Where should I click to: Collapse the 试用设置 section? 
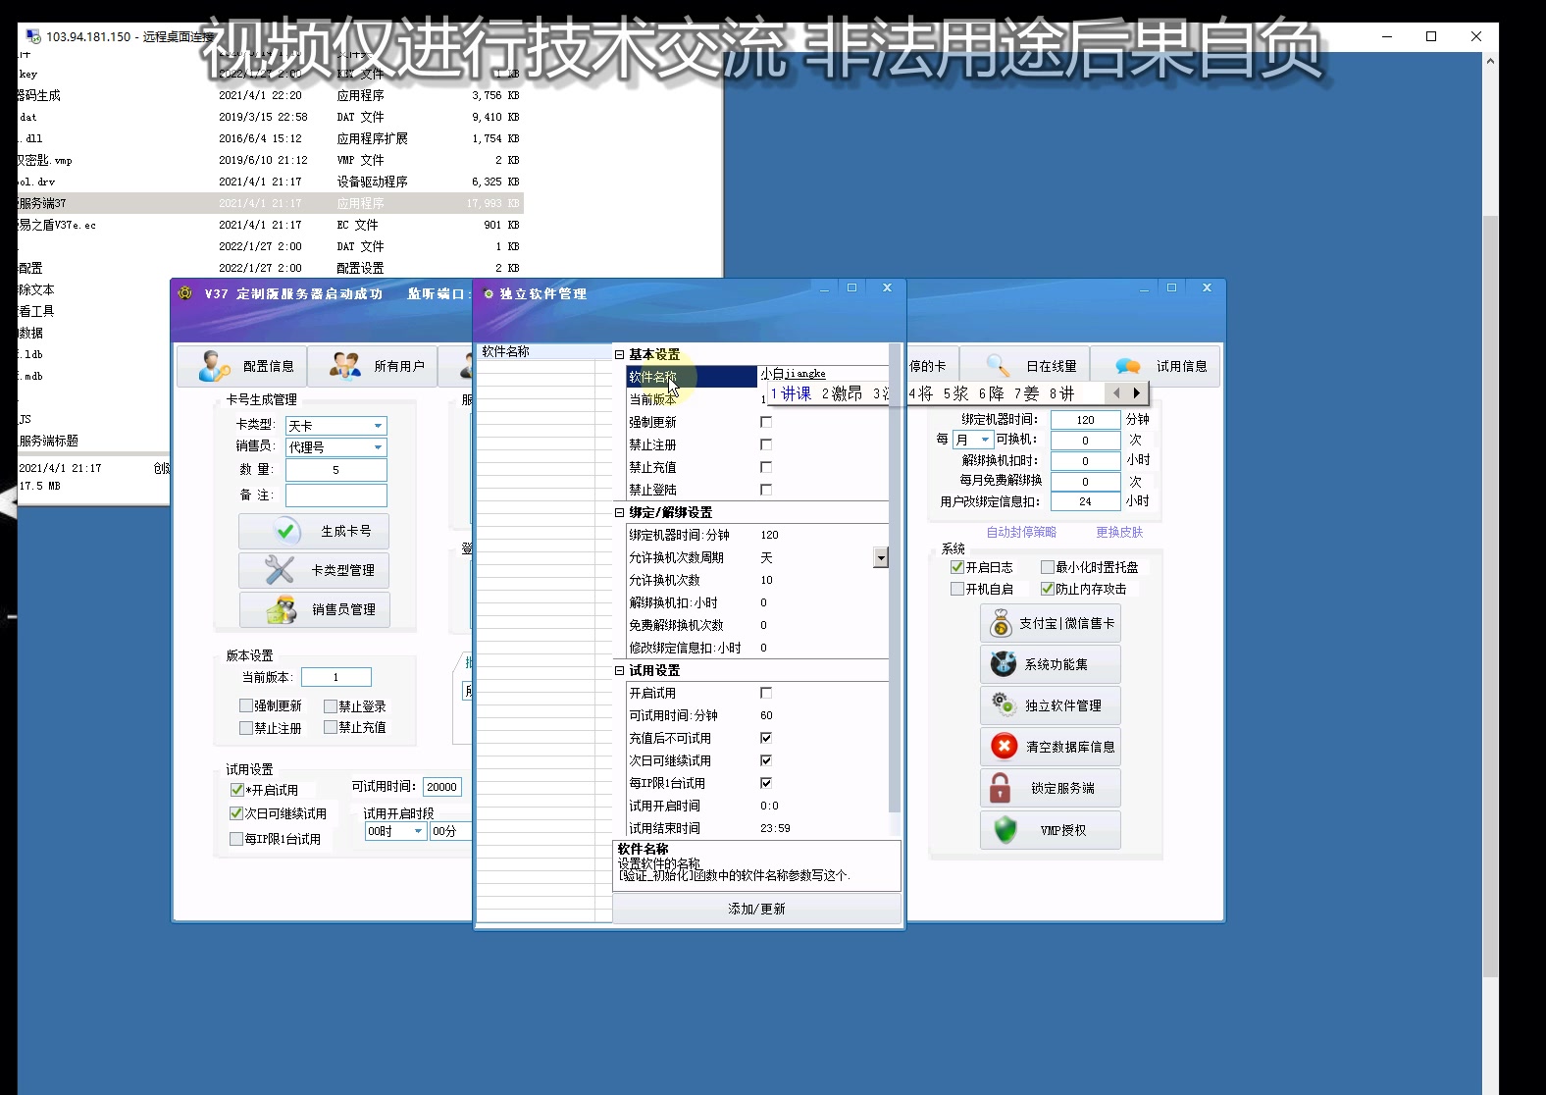coord(619,670)
